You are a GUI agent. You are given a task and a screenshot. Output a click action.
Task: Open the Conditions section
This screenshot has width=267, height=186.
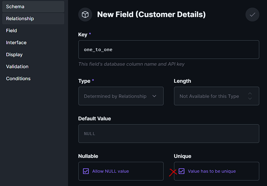pos(18,79)
